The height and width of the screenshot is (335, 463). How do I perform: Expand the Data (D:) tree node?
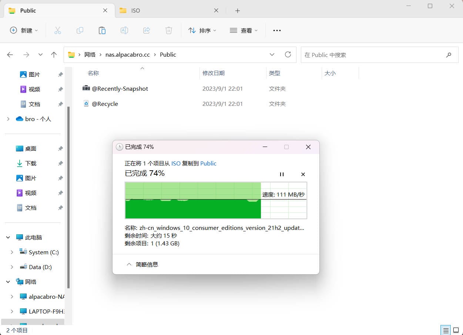[x=12, y=267]
